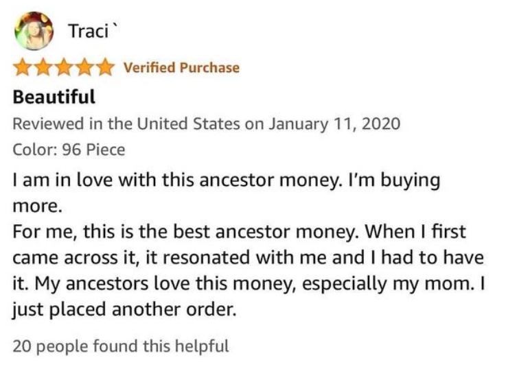Click the 'Reviewed in the United States' line
The width and height of the screenshot is (506, 369).
tap(207, 124)
